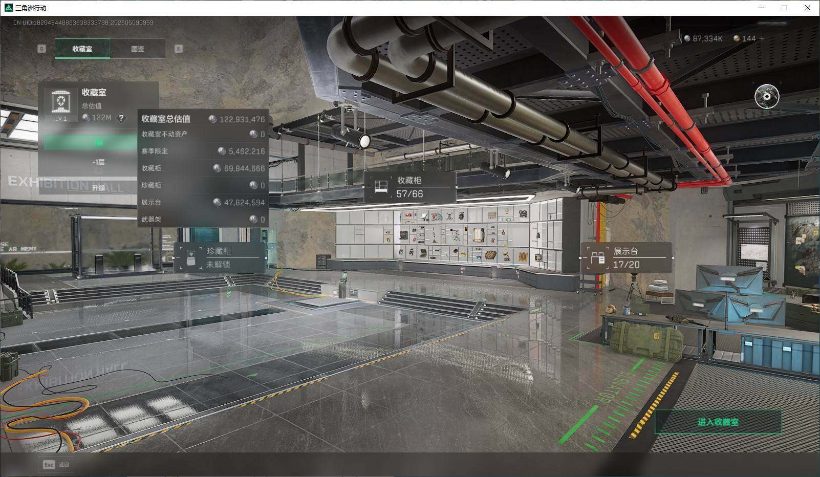Open the question mark valuation help
Image resolution: width=820 pixels, height=477 pixels.
[x=121, y=118]
